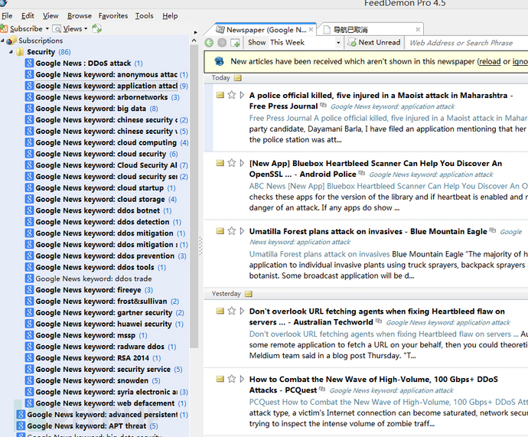Collapse the Subscriptions tree node
528x437 pixels.
[2, 41]
